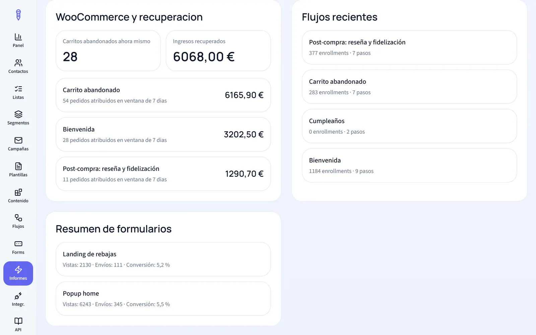This screenshot has width=536, height=335.
Task: Open Carrito abandonado revenue row 6165,90 €
Action: point(163,95)
